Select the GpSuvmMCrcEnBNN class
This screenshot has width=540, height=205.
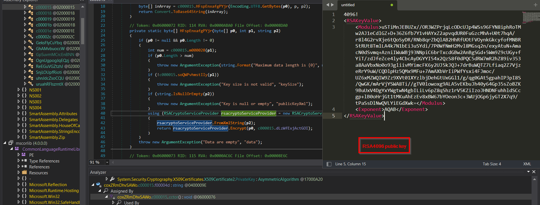click(58, 54)
